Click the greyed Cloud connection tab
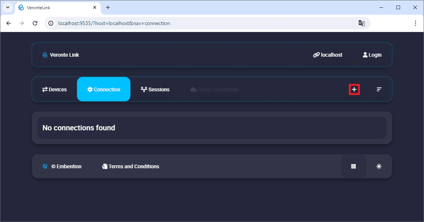 [x=214, y=89]
